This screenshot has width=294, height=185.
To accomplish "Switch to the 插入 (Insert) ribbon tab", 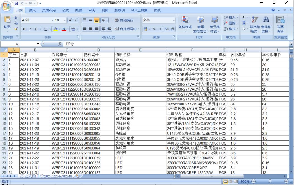I will pos(32,10).
